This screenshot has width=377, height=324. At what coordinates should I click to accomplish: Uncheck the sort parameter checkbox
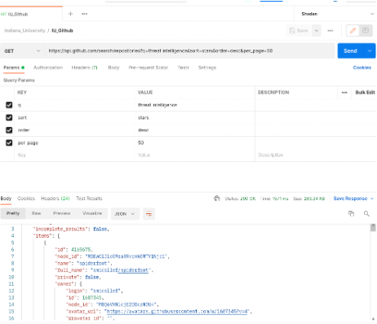click(x=9, y=117)
